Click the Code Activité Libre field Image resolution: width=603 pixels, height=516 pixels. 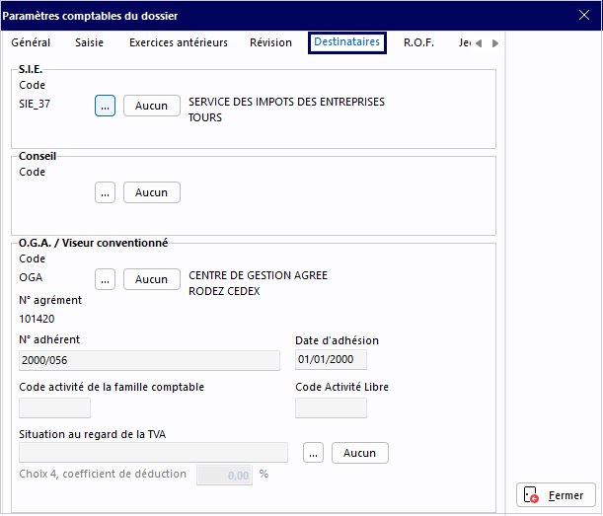pyautogui.click(x=331, y=407)
